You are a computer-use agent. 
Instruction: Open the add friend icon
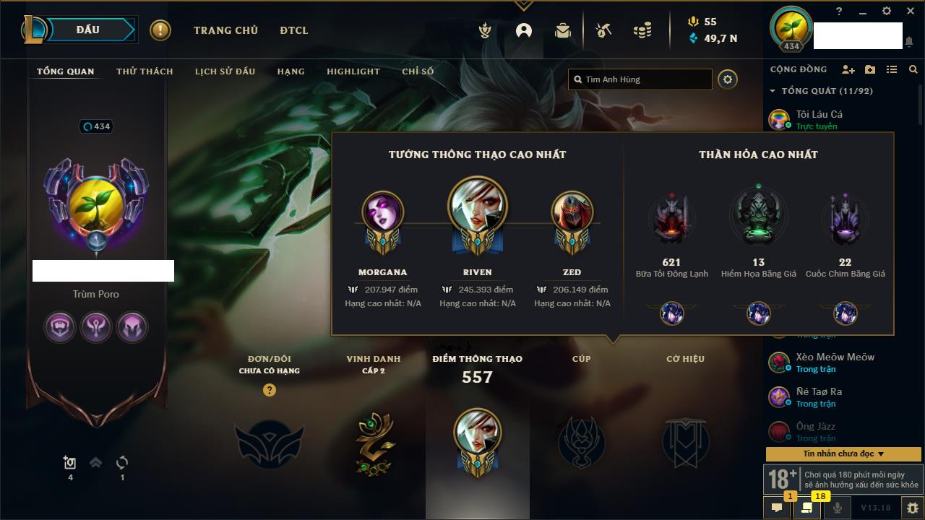[x=848, y=69]
